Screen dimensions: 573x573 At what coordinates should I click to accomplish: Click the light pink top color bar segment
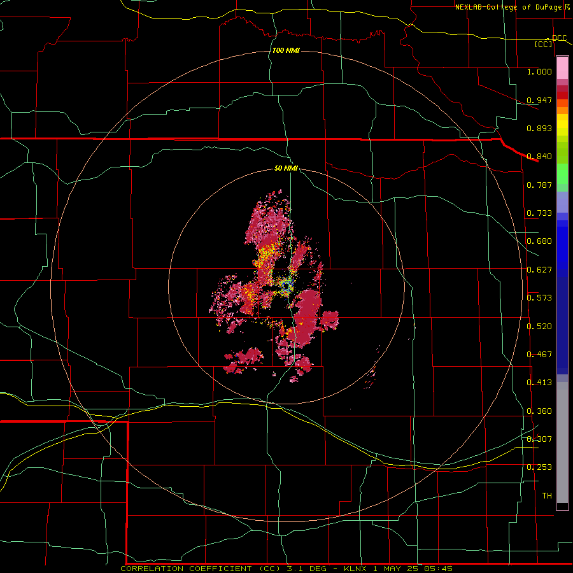(562, 68)
